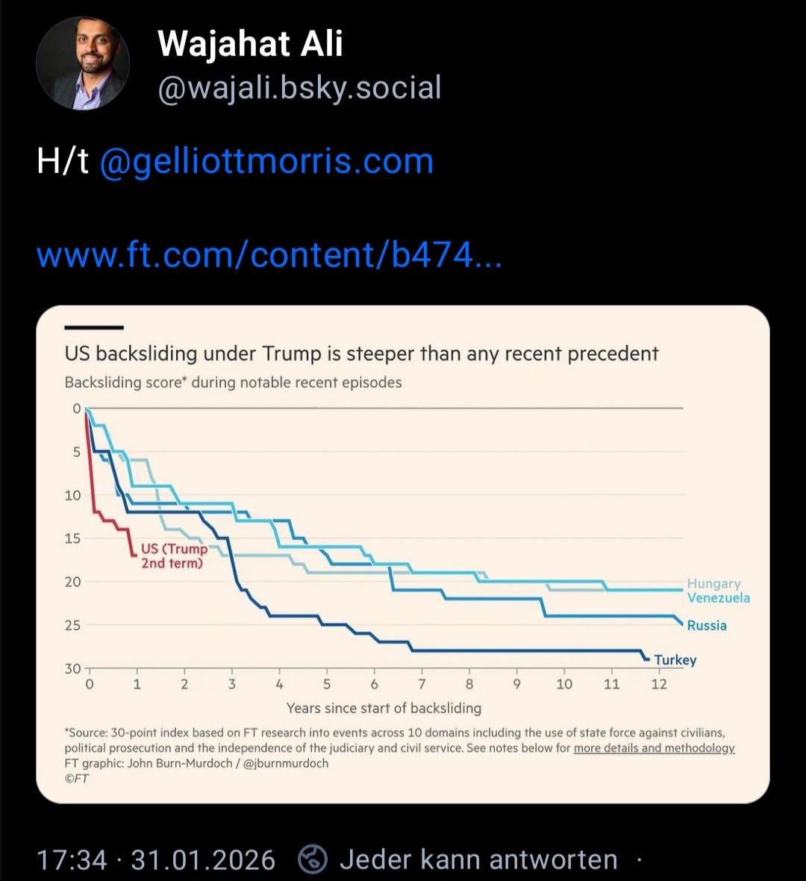
Task: Open the www.ft.com/content link
Action: click(x=269, y=256)
